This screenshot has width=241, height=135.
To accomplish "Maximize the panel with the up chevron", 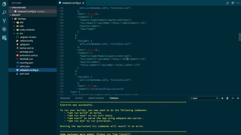I will (x=233, y=98).
